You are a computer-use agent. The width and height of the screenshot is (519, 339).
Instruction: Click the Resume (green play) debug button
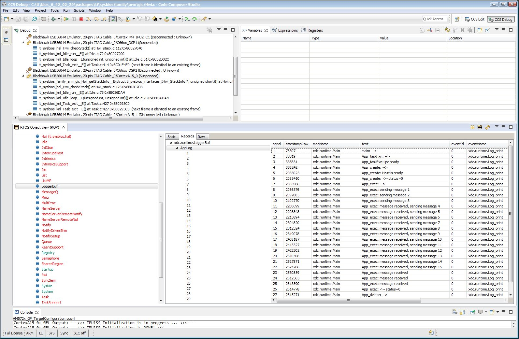(66, 19)
